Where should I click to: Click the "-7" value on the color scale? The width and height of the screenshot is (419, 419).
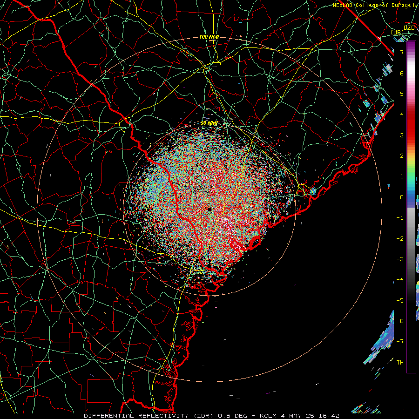coord(400,342)
